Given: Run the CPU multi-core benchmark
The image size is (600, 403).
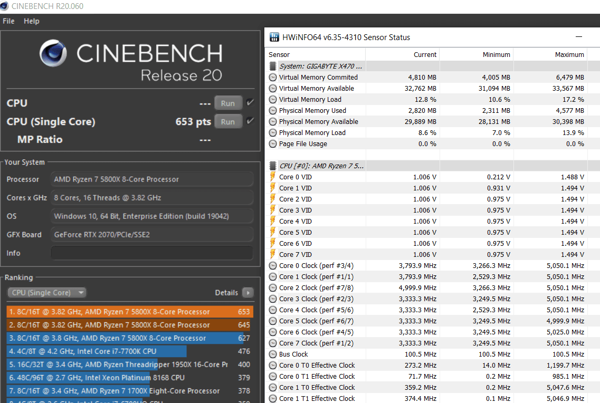Looking at the screenshot, I should click(x=227, y=103).
